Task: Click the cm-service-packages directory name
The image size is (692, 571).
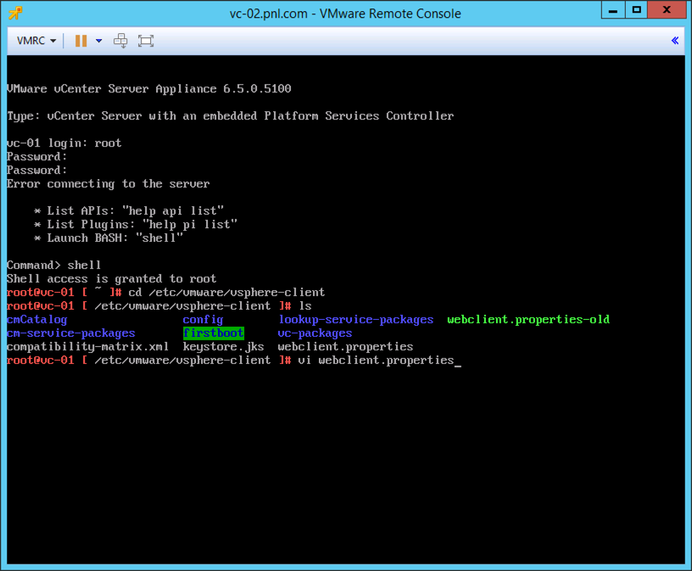Action: click(x=71, y=333)
